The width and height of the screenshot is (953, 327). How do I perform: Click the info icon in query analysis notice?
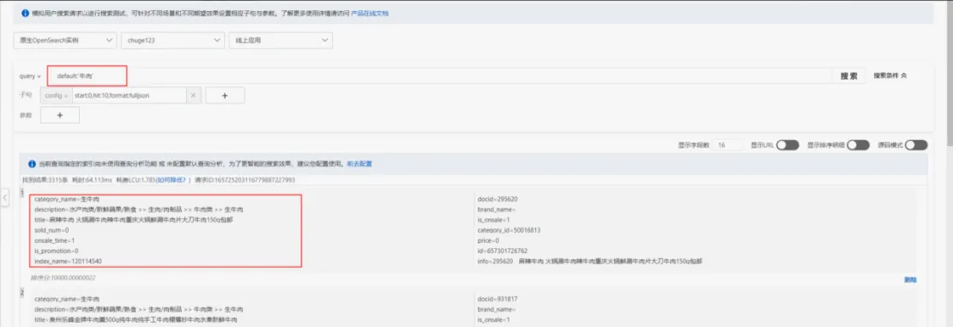pos(33,163)
